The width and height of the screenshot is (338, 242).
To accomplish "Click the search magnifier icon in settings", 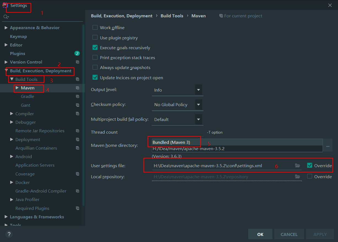I will coord(6,17).
